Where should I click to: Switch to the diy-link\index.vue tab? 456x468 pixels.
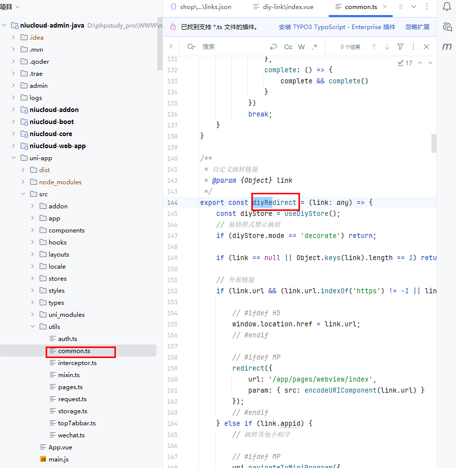[282, 7]
